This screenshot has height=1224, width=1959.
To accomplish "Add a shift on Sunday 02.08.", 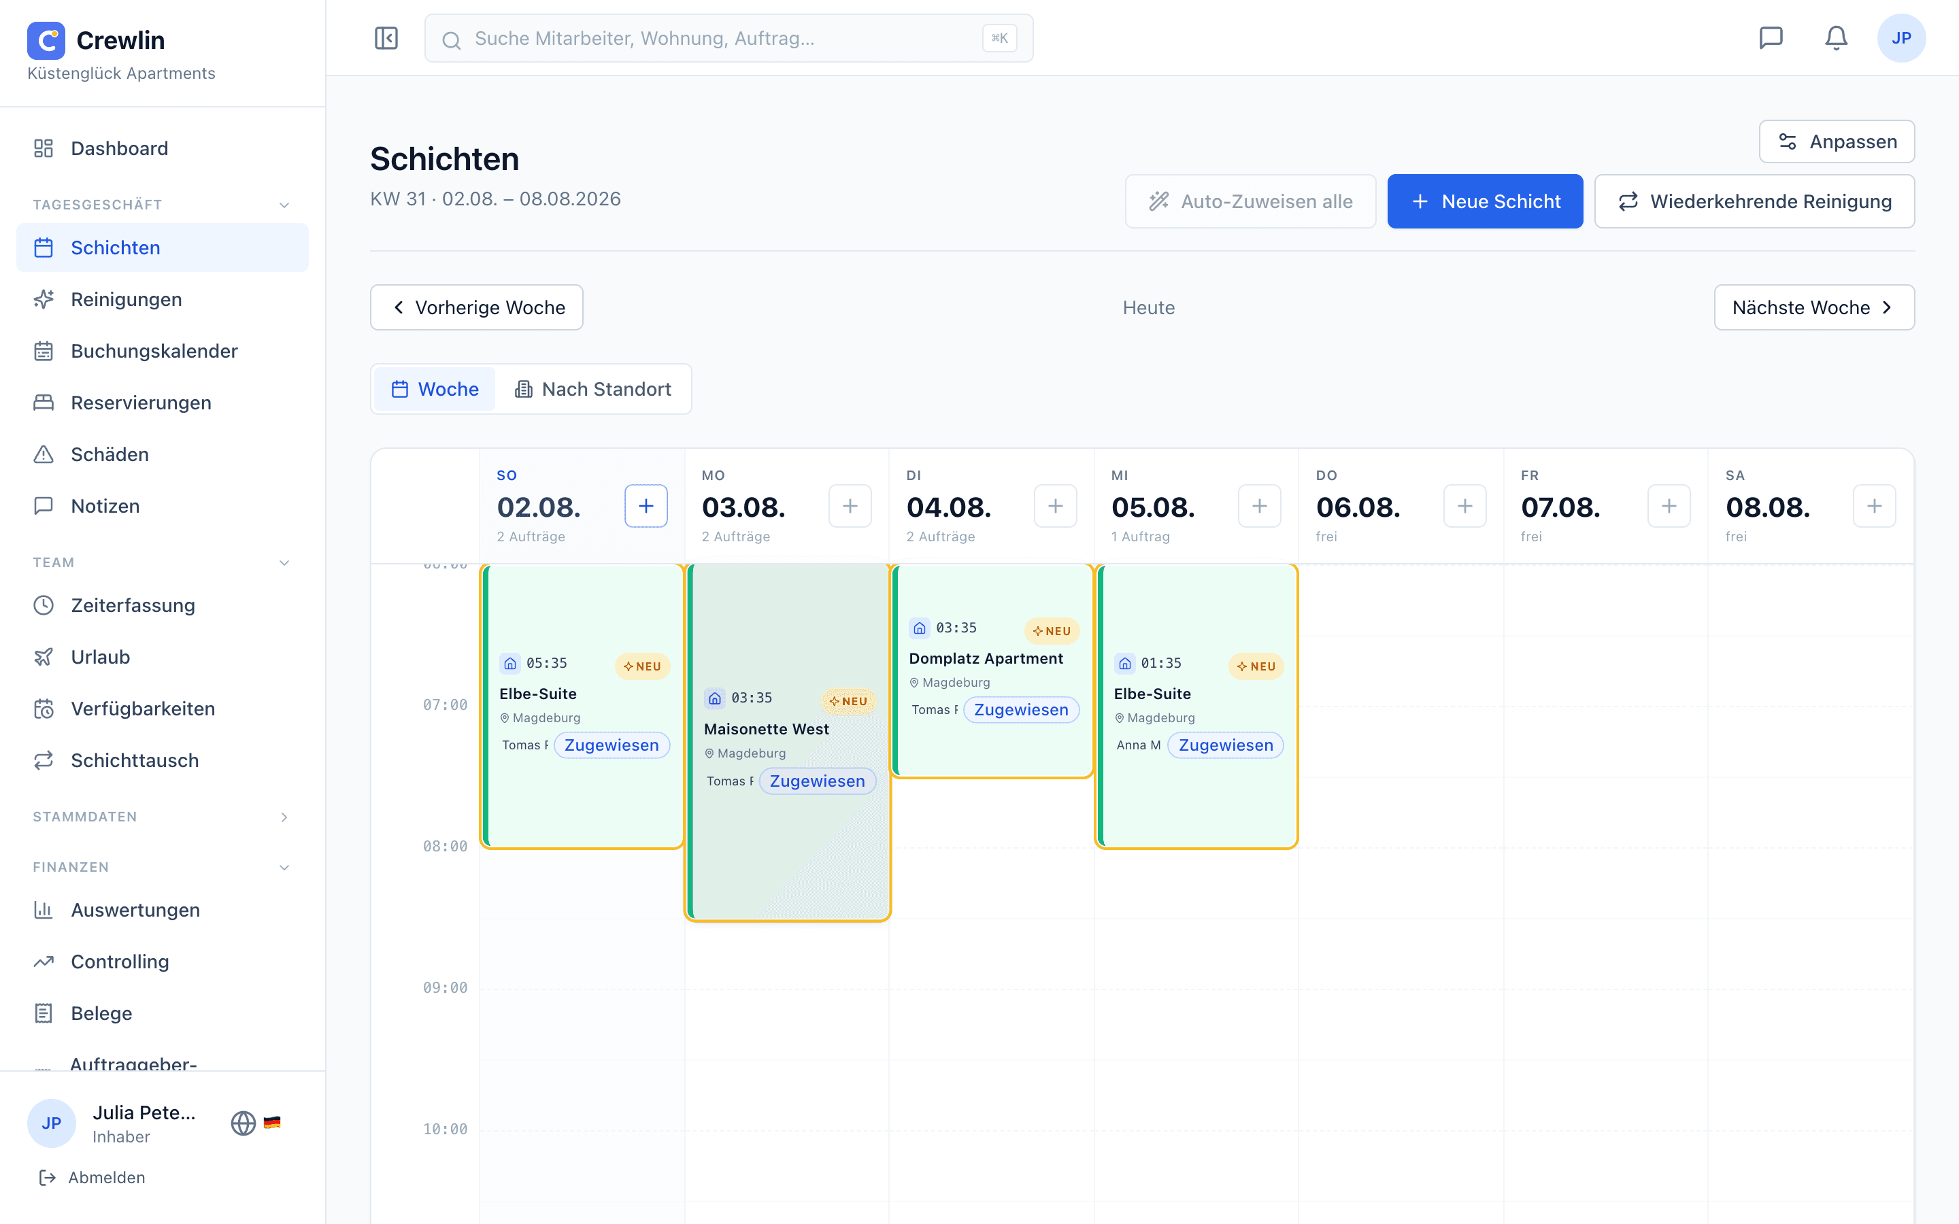I will [x=646, y=506].
